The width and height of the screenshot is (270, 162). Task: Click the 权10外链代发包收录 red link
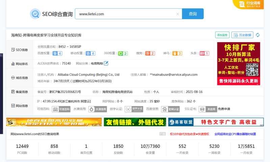190,134
